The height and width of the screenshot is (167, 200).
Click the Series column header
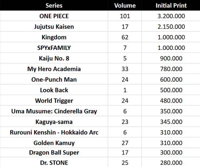pyautogui.click(x=54, y=5)
